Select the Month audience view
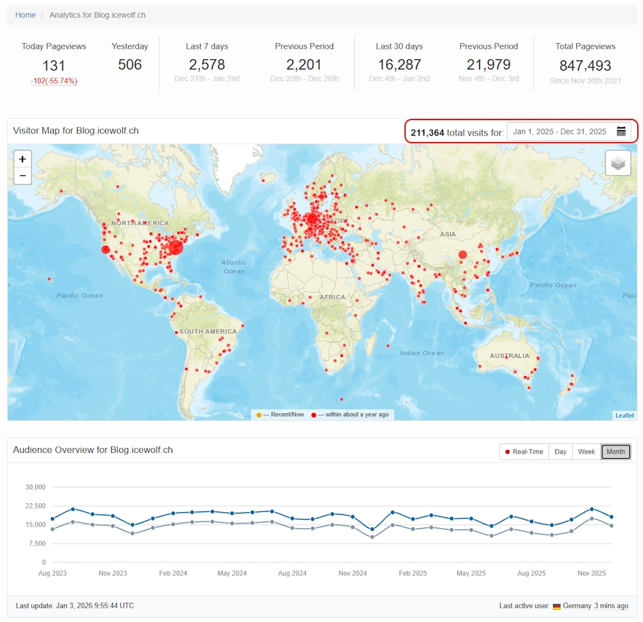The image size is (643, 622). pos(615,452)
